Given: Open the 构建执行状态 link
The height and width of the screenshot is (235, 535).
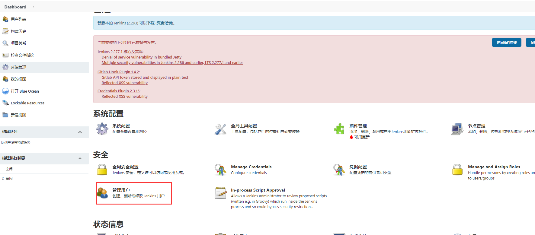Looking at the screenshot, I should pyautogui.click(x=14, y=158).
